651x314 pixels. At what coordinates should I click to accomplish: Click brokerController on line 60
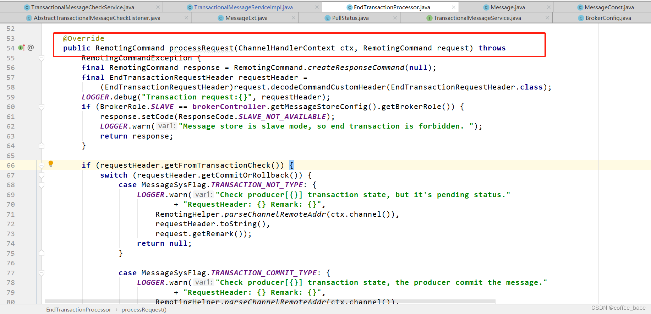[229, 107]
